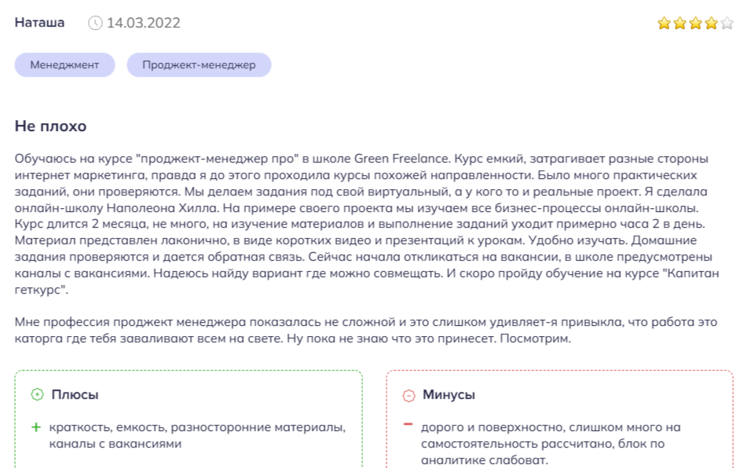Viewport: 740px width, 468px height.
Task: Click the Минусы heading
Action: [x=449, y=394]
